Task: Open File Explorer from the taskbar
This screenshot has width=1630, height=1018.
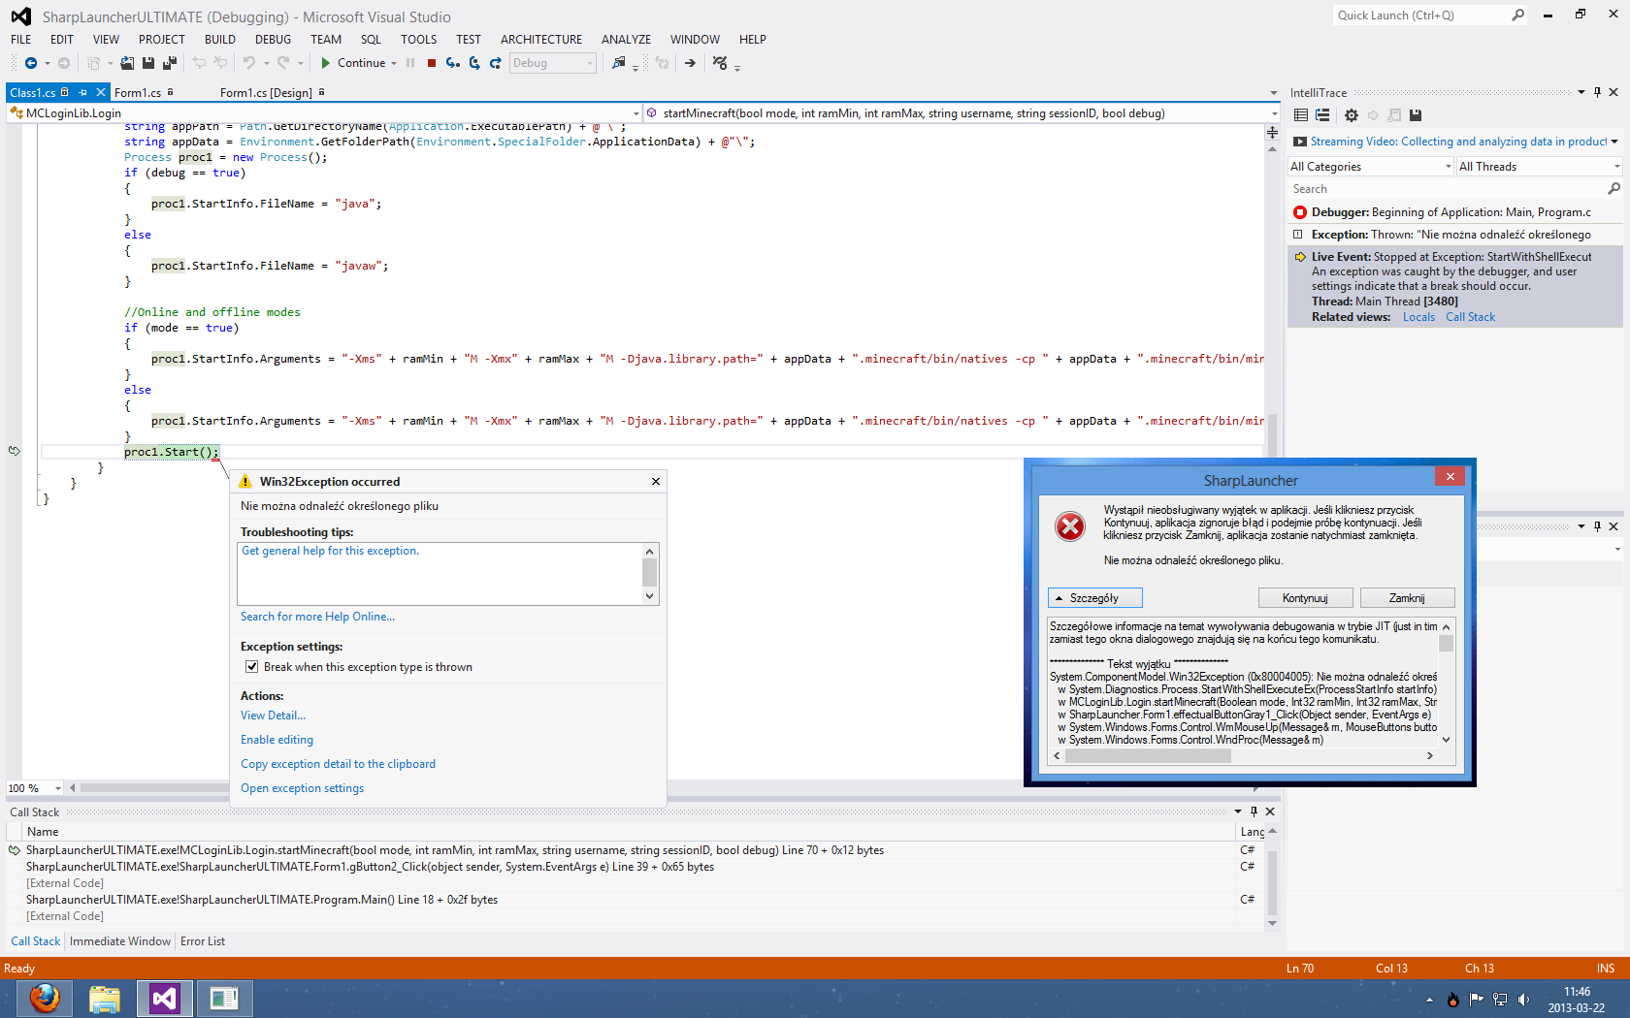Action: 105,998
